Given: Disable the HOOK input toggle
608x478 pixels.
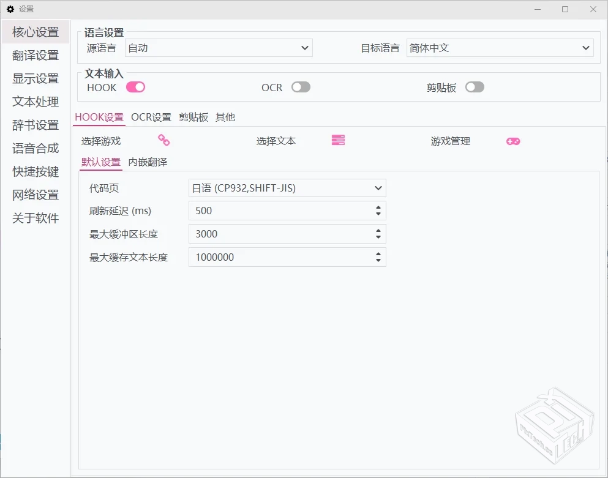Looking at the screenshot, I should coord(135,88).
